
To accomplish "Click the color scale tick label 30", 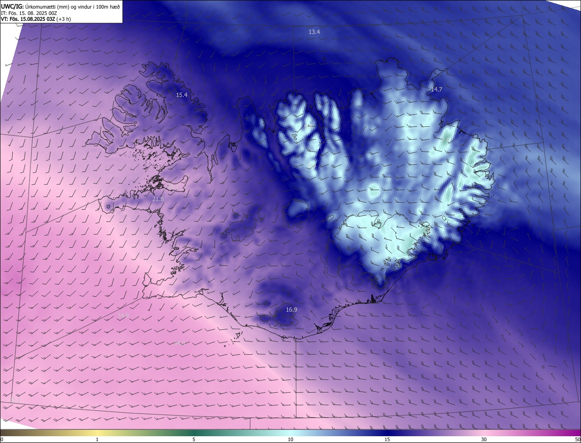I will 484,439.
